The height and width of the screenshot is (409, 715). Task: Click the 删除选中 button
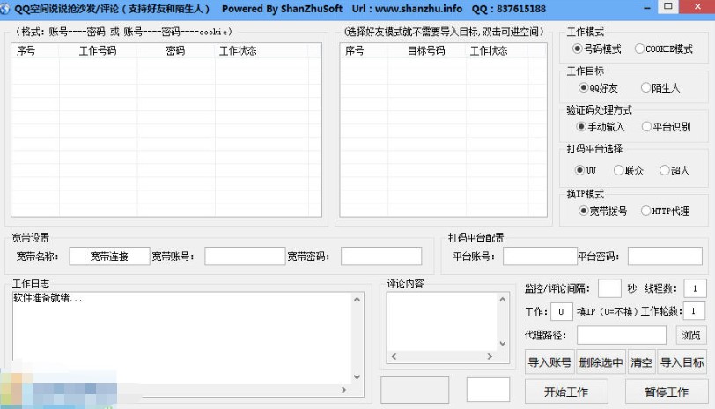click(x=601, y=362)
